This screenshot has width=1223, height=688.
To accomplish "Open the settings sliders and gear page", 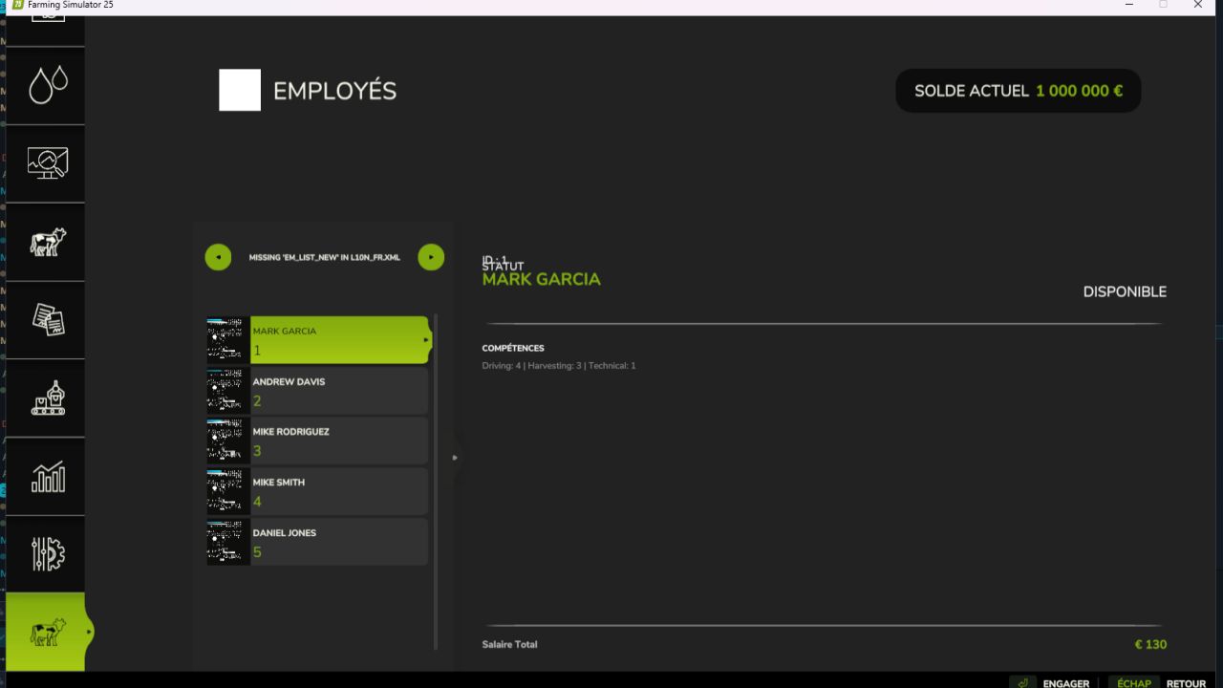I will coord(47,554).
